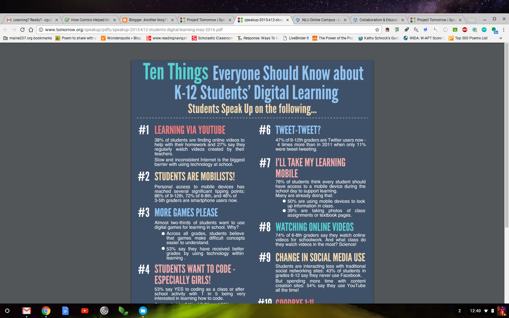Viewport: 509px width, 318px height.
Task: Open 'Wonderopolis » Blog' bookmark
Action: tap(121, 38)
